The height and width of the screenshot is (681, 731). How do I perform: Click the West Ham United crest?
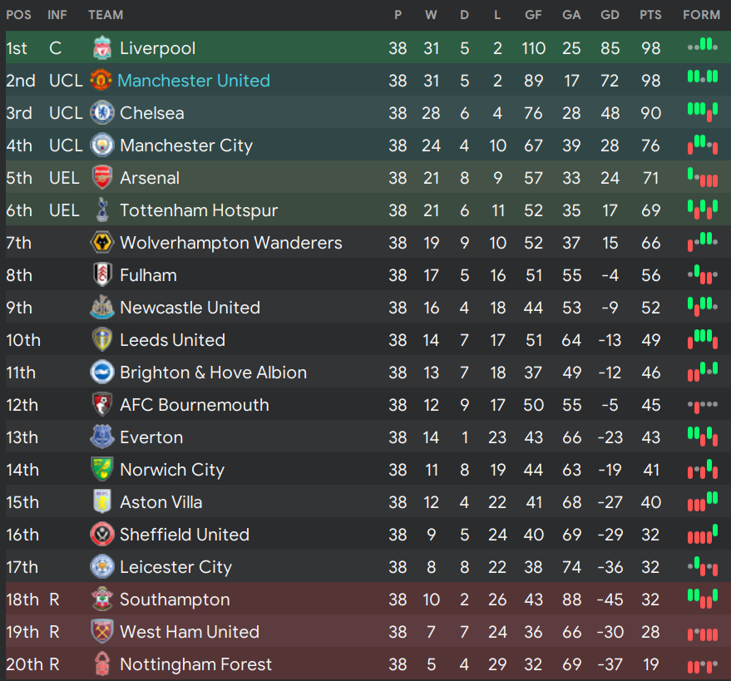tap(102, 632)
